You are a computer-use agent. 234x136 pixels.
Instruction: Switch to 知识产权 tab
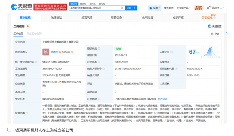(x=178, y=17)
